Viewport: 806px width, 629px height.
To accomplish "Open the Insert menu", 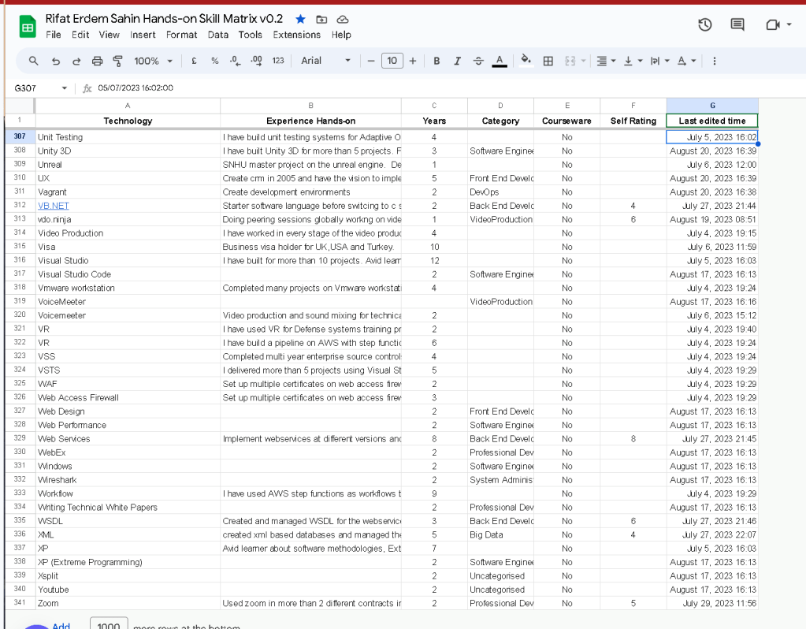I will 143,35.
